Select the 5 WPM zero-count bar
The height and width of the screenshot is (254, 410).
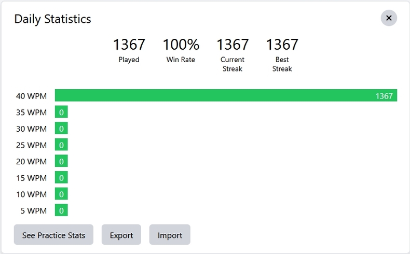[61, 210]
